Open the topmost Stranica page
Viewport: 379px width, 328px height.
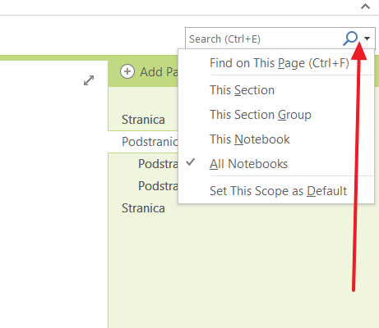click(x=143, y=120)
